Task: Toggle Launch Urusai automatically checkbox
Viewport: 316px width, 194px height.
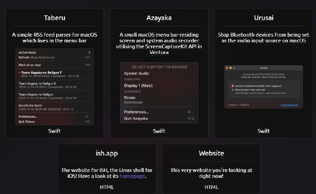Action: [233, 85]
